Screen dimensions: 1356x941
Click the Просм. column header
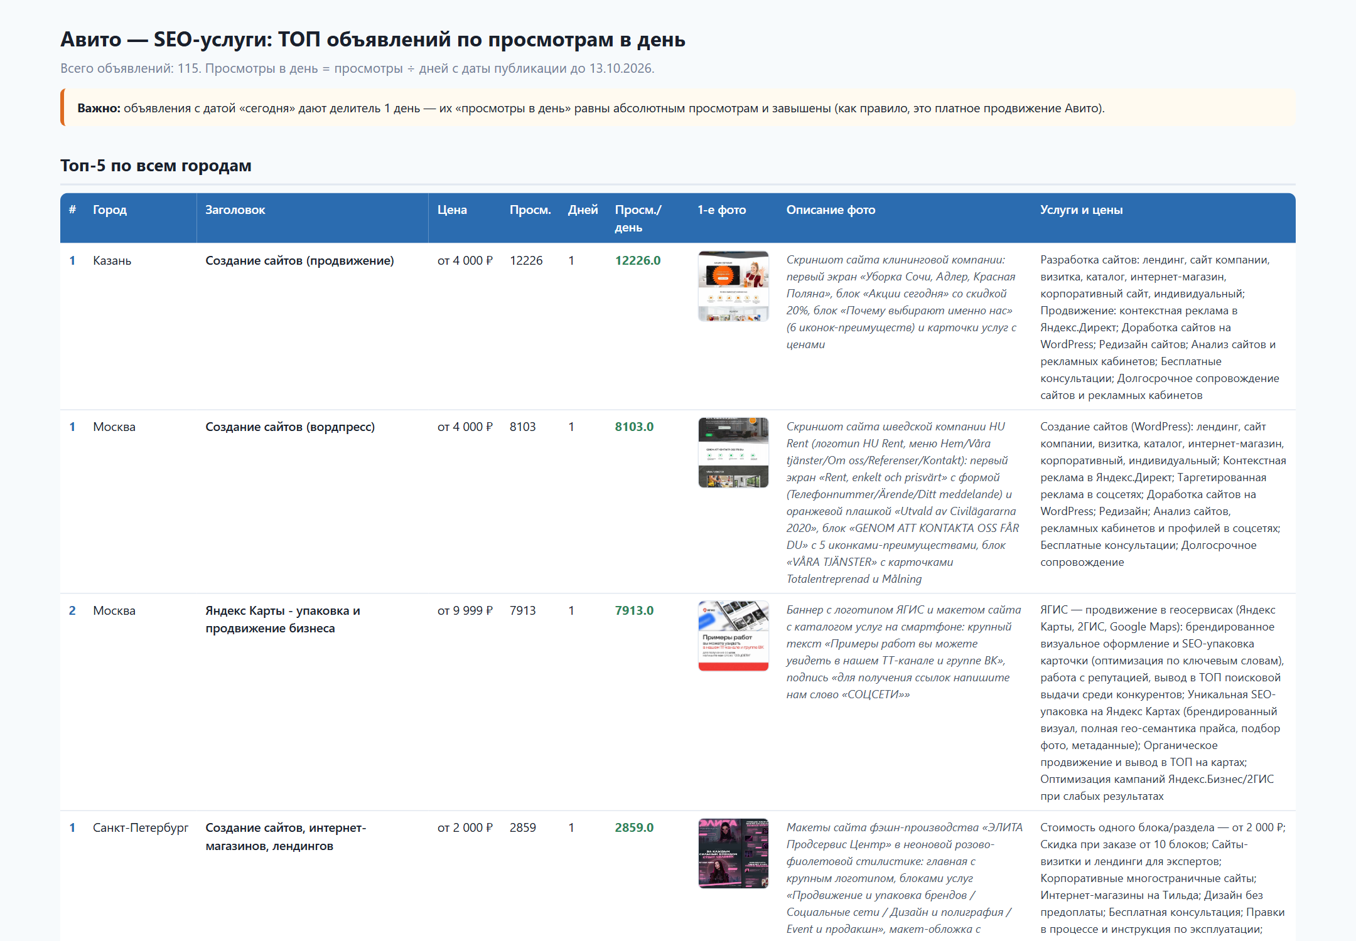[530, 210]
